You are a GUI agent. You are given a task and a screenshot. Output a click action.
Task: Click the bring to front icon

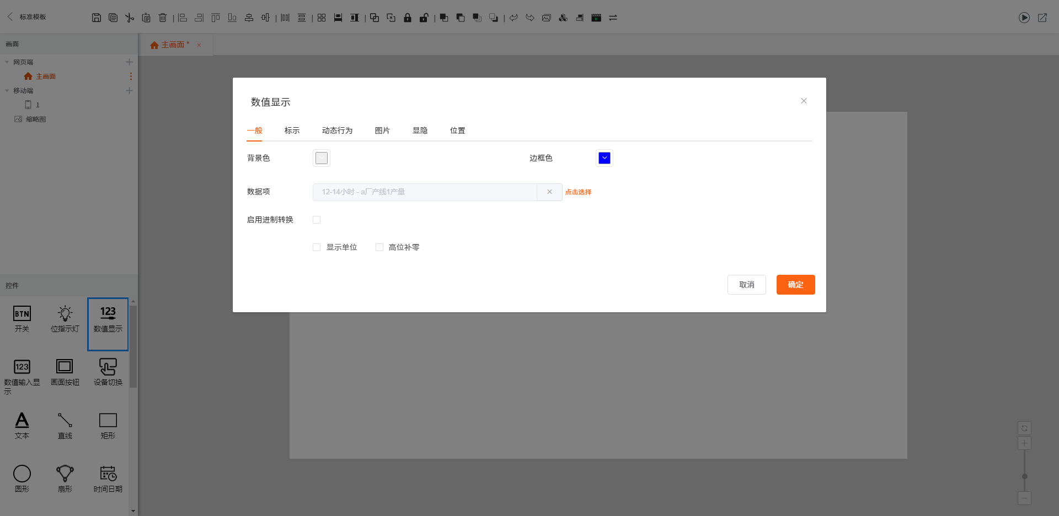click(x=444, y=18)
